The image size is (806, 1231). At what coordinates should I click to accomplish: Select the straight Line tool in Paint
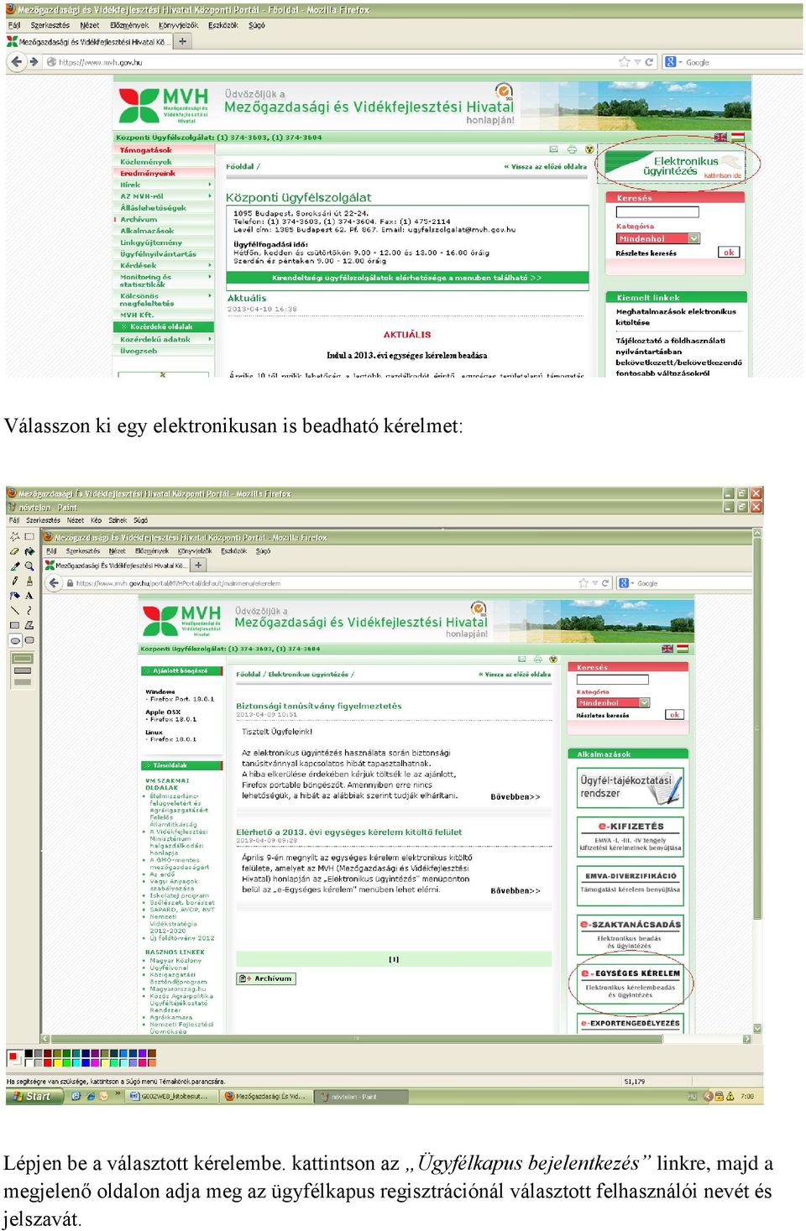(x=14, y=610)
